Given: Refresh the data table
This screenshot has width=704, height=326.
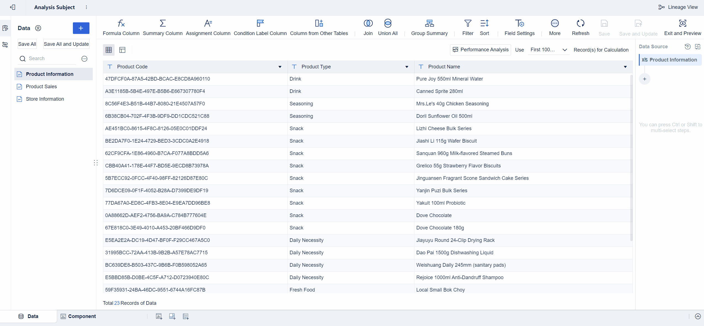Looking at the screenshot, I should (580, 28).
